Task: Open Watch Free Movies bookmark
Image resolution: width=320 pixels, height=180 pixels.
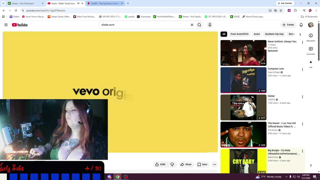Action: point(84,17)
